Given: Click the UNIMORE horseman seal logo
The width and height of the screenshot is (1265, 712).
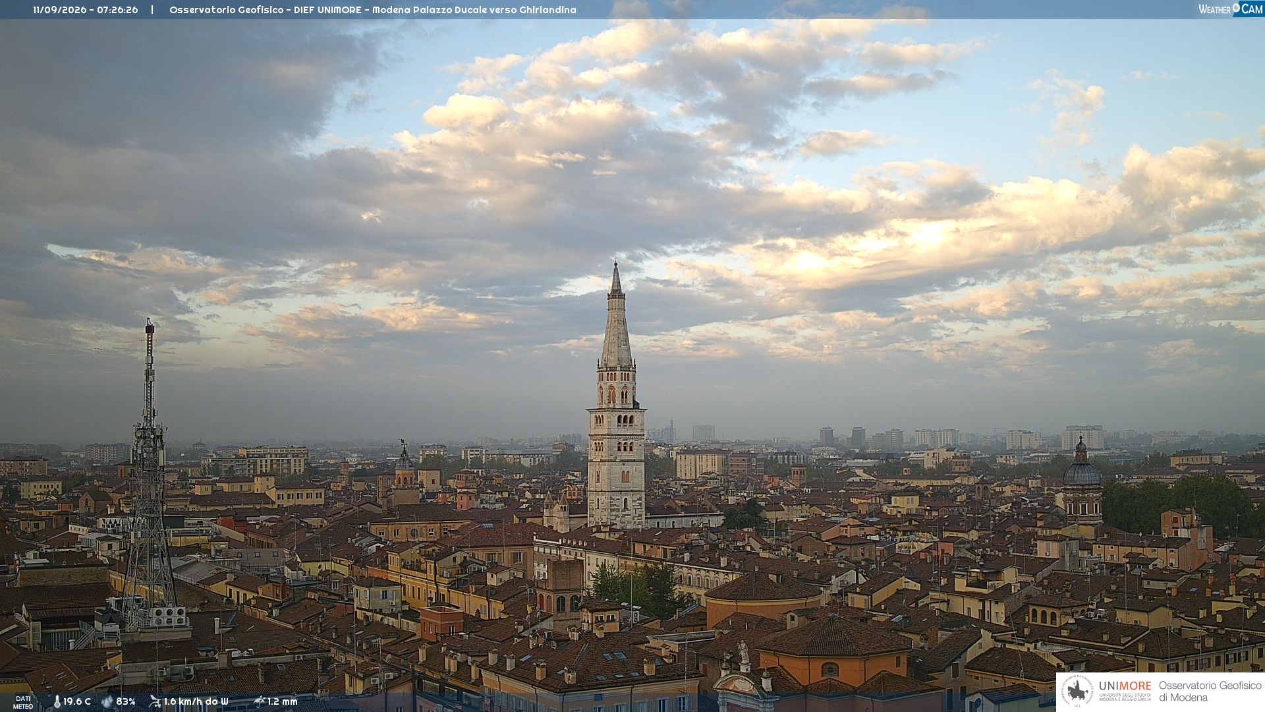Looking at the screenshot, I should tap(1077, 692).
